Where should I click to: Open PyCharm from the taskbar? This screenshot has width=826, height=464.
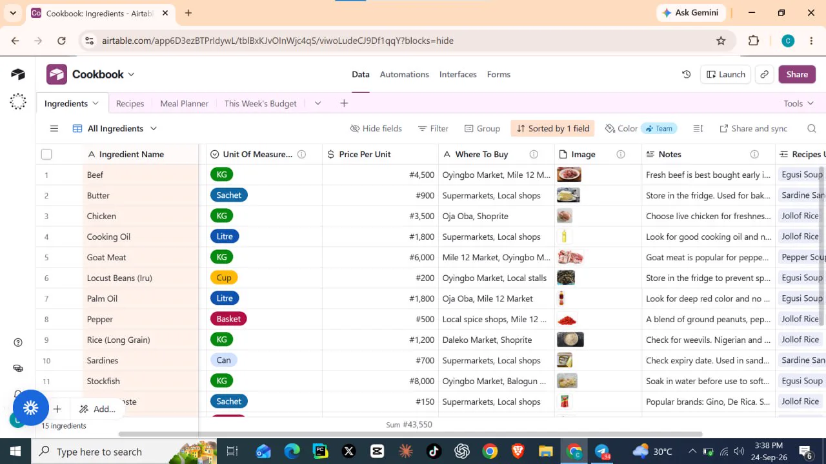(x=321, y=451)
